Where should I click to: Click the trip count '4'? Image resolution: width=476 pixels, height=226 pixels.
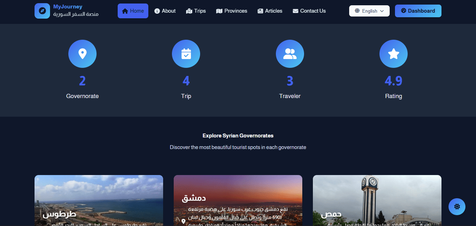click(x=186, y=81)
